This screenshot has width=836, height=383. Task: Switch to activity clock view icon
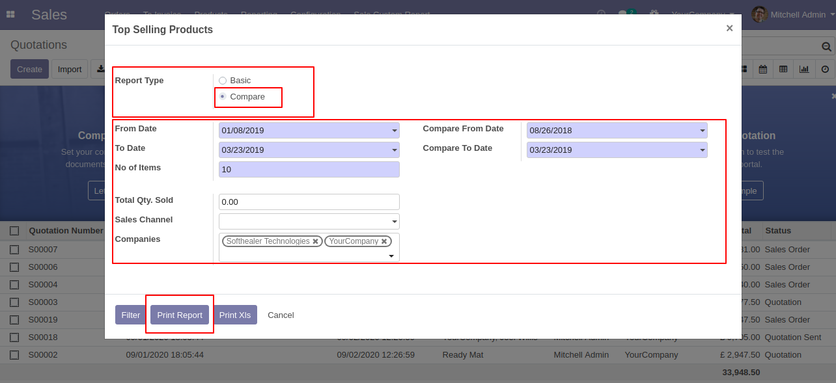825,69
